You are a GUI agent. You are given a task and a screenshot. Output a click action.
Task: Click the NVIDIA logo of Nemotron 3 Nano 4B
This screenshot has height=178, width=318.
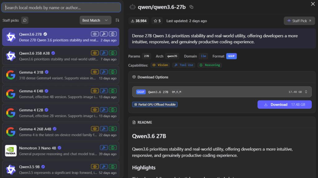click(x=11, y=151)
